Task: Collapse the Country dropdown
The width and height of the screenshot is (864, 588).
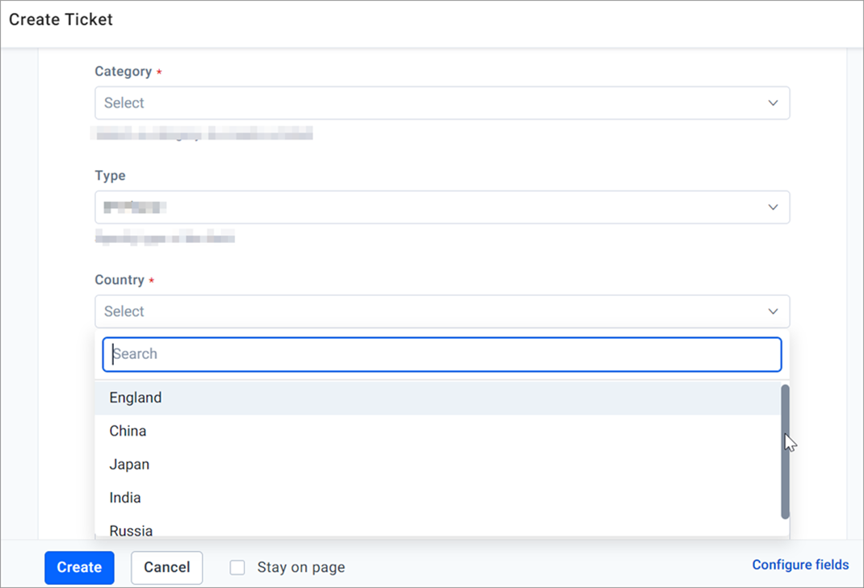Action: tap(442, 311)
